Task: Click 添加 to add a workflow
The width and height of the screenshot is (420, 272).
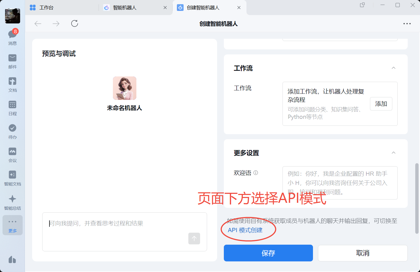Action: 381,104
